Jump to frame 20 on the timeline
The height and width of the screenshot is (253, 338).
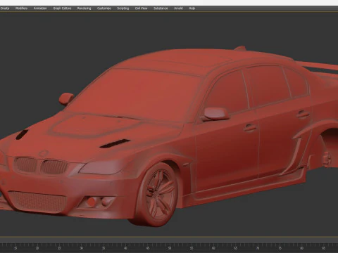[37, 248]
